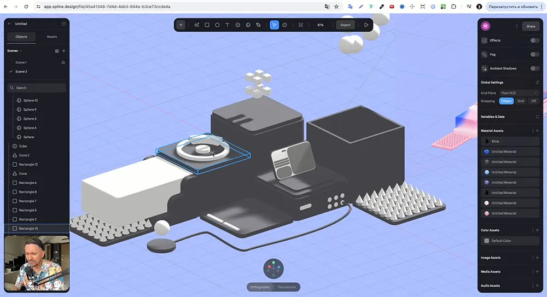
Task: Open Global Settings sliders icon
Action: [537, 83]
